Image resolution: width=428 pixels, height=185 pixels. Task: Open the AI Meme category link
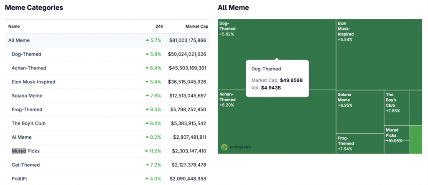[x=22, y=137]
